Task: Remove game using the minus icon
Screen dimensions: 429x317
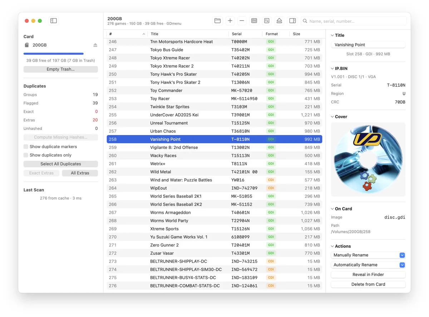Action: [x=242, y=21]
